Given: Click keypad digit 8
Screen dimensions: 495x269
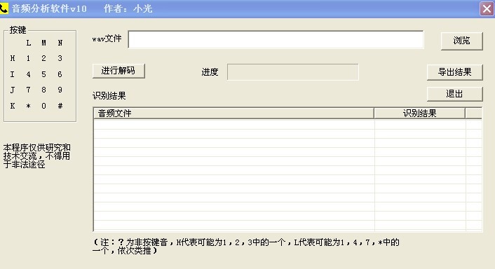Looking at the screenshot, I should pyautogui.click(x=43, y=90).
